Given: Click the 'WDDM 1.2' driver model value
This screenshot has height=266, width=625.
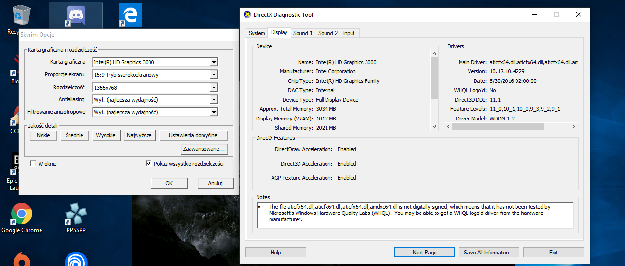Looking at the screenshot, I should click(503, 118).
